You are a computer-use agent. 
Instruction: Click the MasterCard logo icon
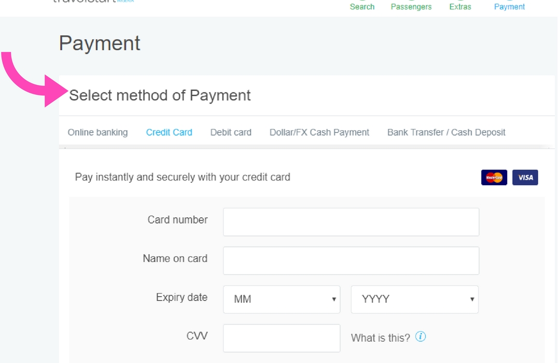point(494,177)
